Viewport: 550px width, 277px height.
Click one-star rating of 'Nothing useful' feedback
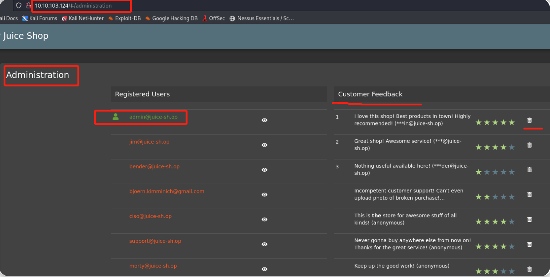[x=495, y=172]
